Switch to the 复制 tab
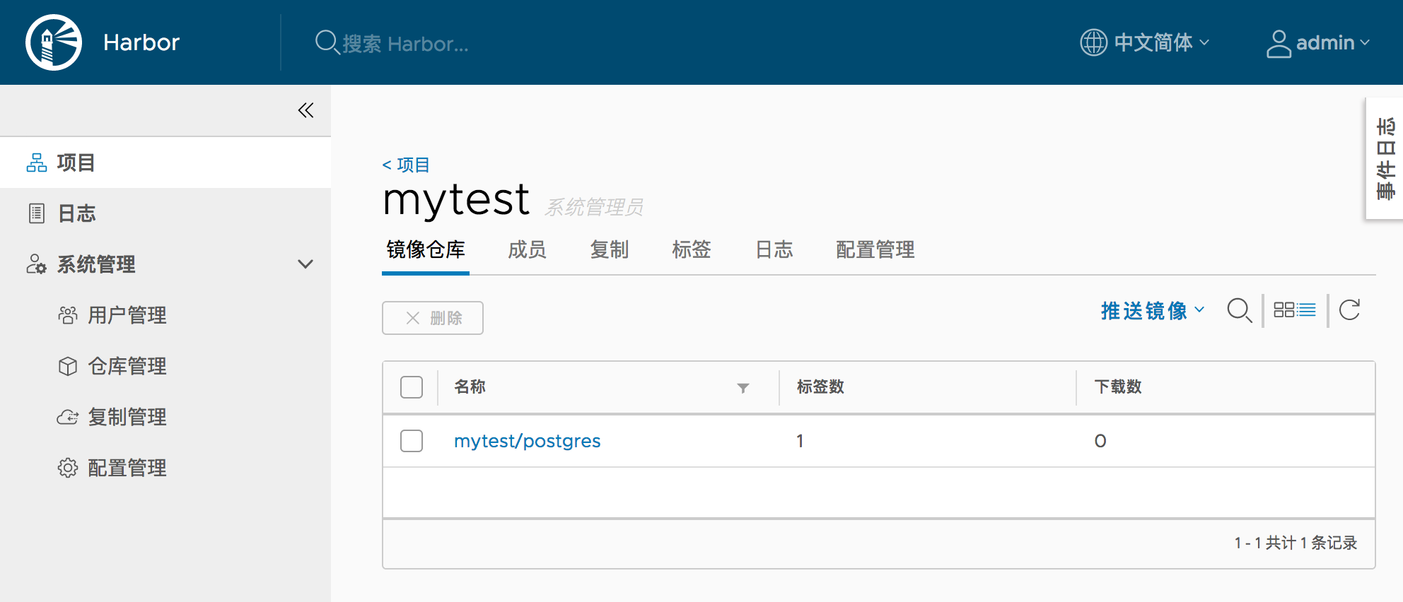This screenshot has height=602, width=1403. point(610,250)
